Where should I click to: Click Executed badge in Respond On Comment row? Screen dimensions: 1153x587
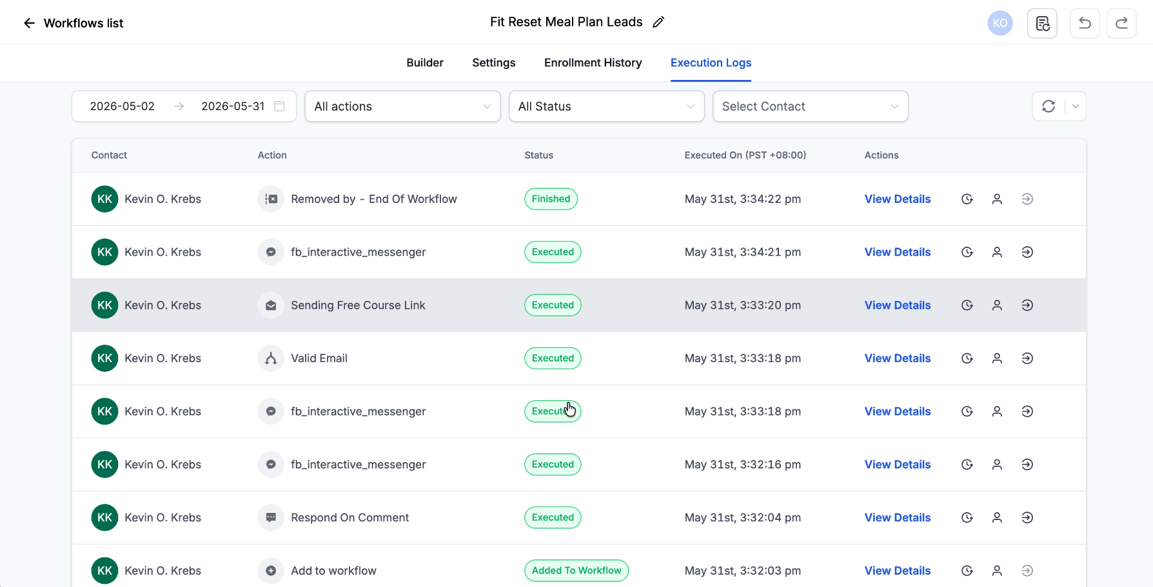[553, 517]
